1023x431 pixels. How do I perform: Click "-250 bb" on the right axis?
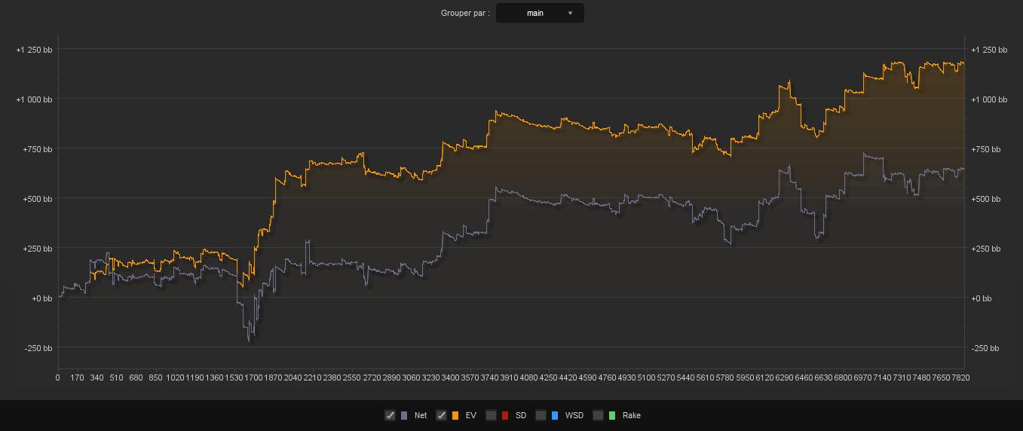[x=985, y=348]
